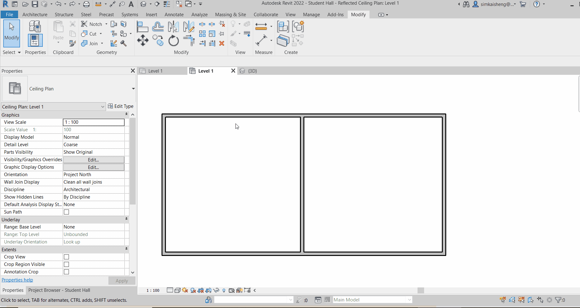Toggle Select Pinned Elements in status bar
580x308 pixels.
[521, 300]
